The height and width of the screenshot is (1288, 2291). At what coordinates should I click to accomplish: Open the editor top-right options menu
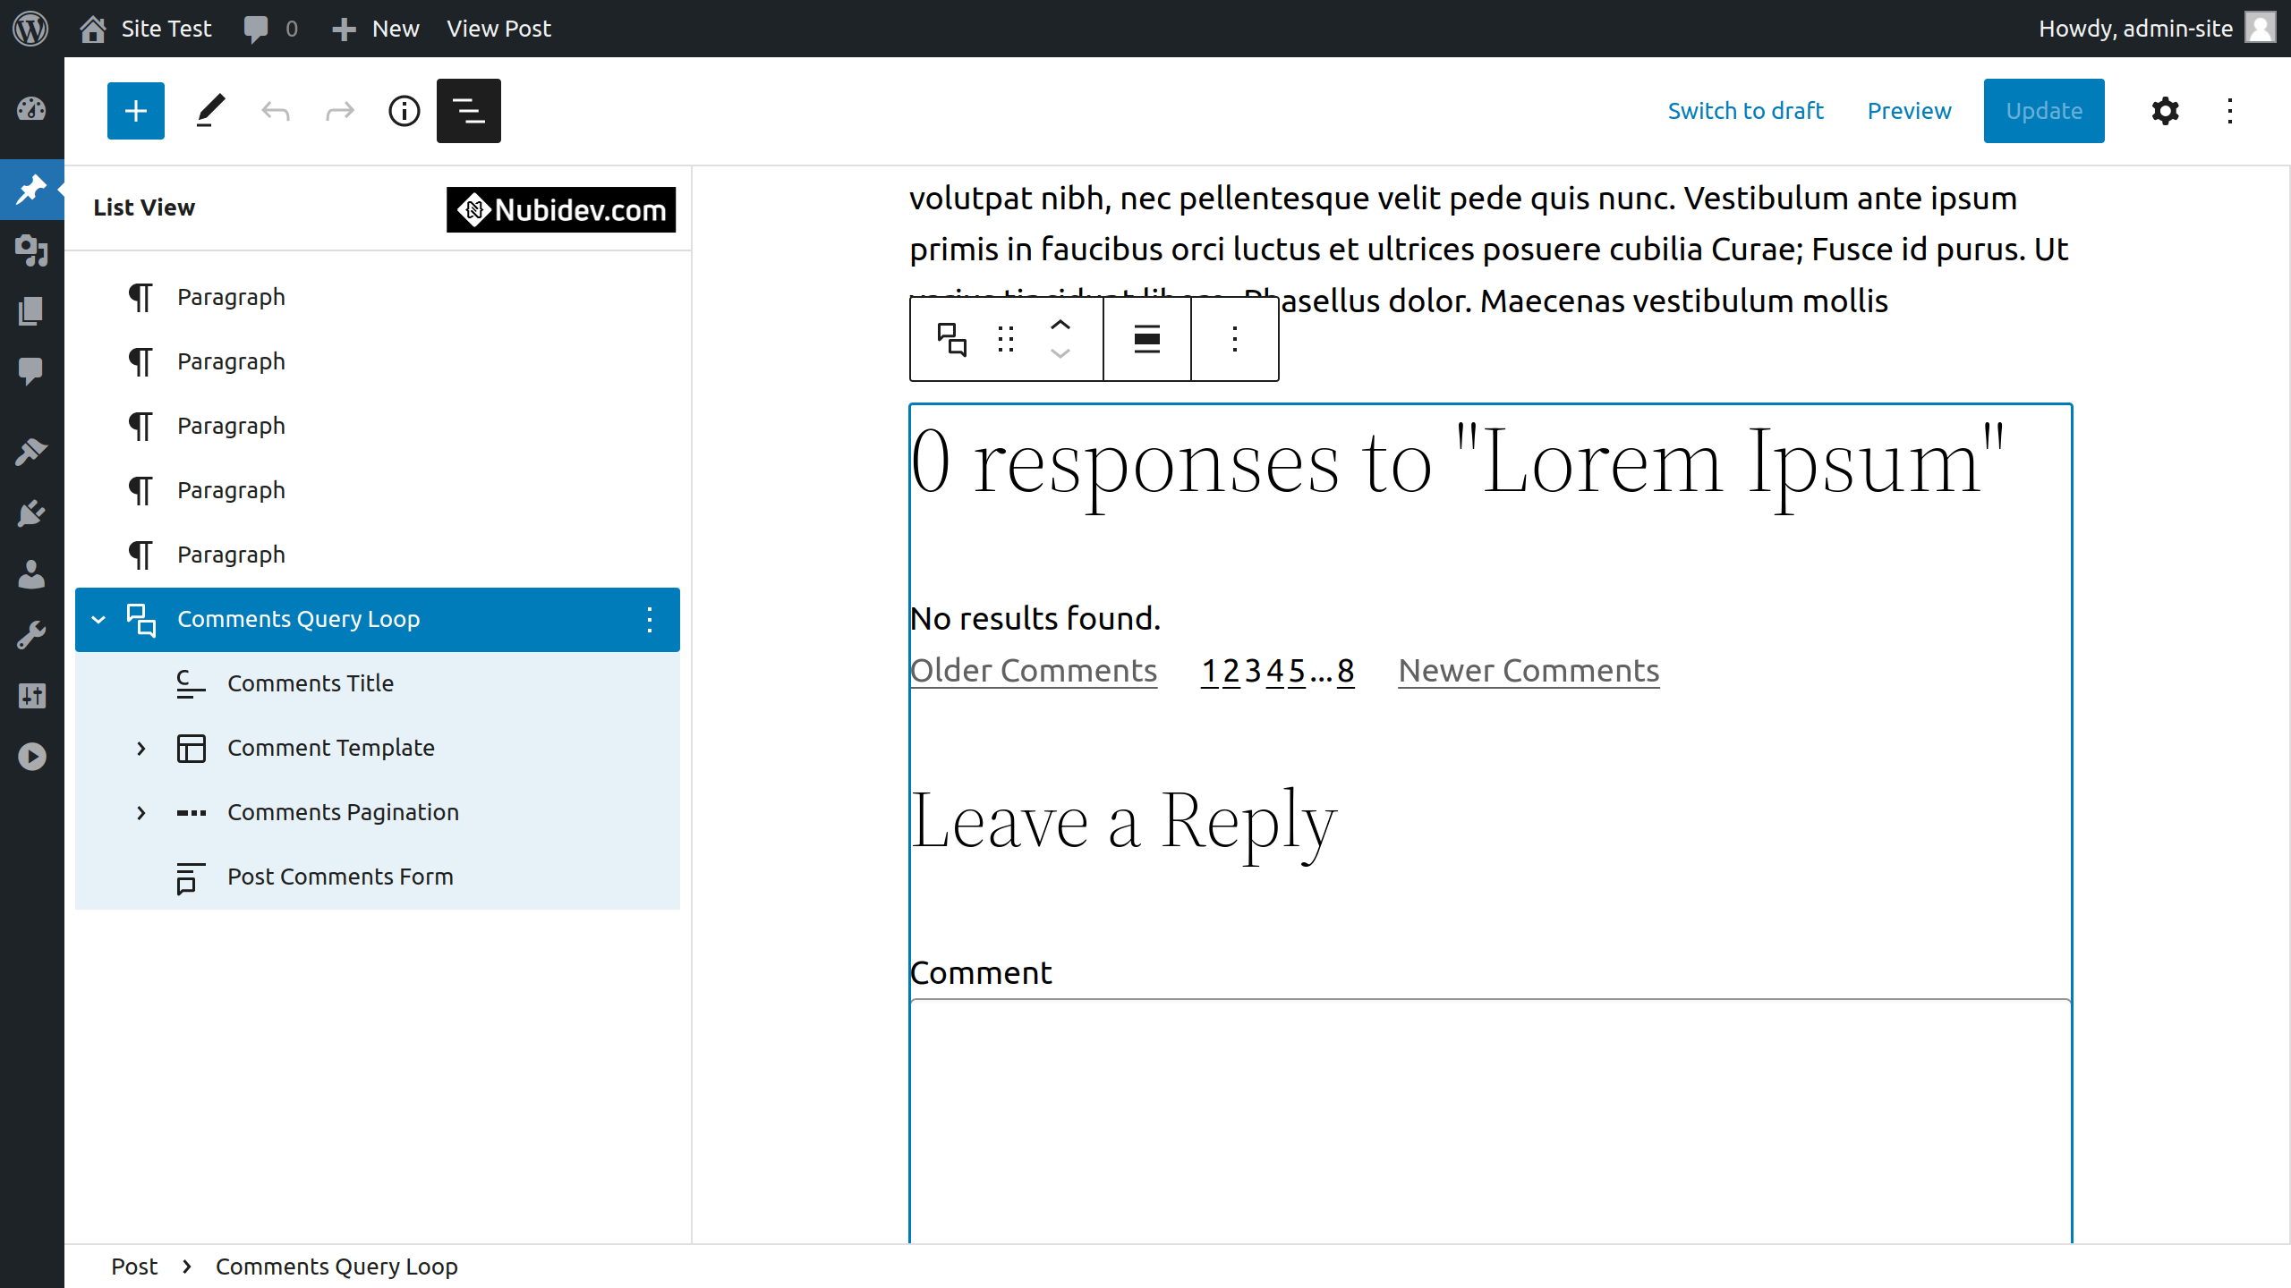(2229, 111)
